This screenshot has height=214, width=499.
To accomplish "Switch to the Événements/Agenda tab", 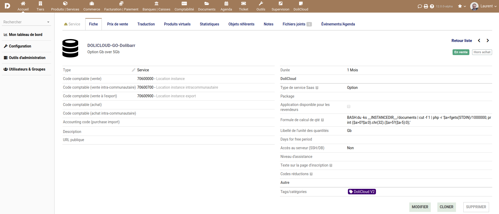I will click(x=338, y=24).
